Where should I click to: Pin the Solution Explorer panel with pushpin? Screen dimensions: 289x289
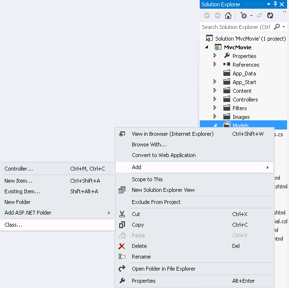pos(275,4)
